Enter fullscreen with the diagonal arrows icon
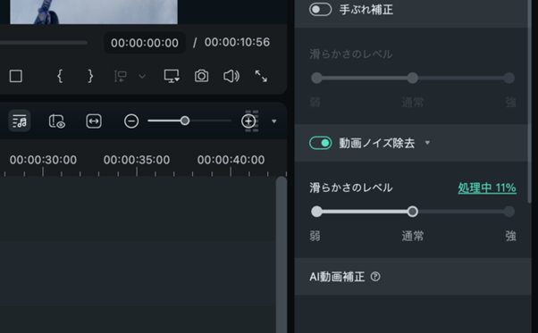The image size is (538, 333). coord(261,76)
